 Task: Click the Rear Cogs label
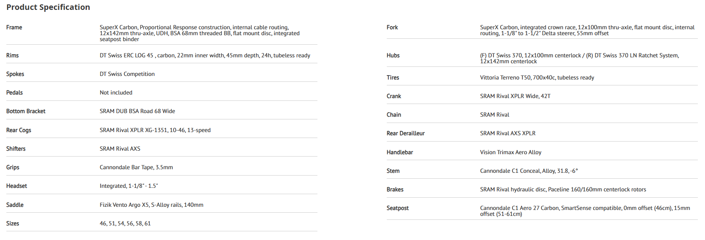tap(19, 130)
